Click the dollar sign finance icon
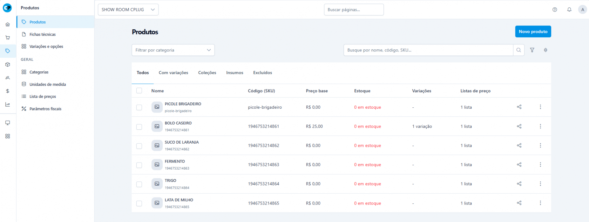589x222 pixels. [8, 91]
